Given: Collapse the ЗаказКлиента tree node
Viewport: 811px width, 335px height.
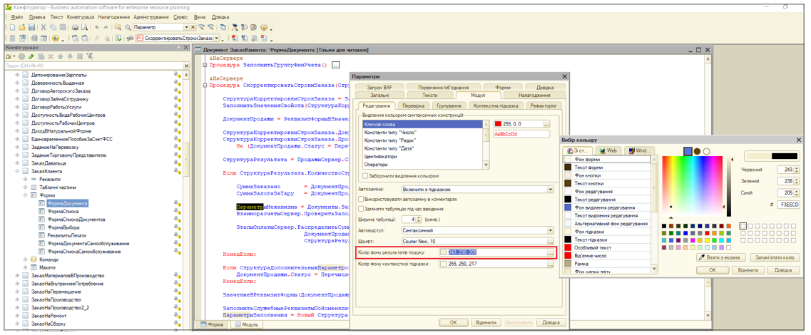Looking at the screenshot, I should 17,172.
